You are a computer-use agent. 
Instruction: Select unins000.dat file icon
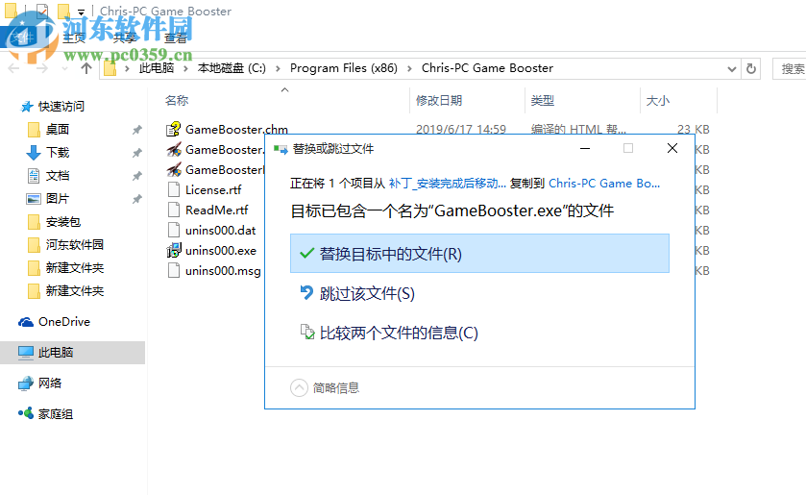point(174,230)
